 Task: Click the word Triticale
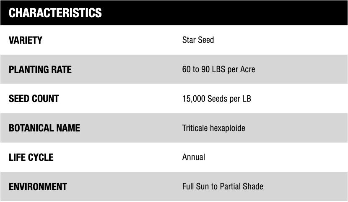click(x=196, y=128)
